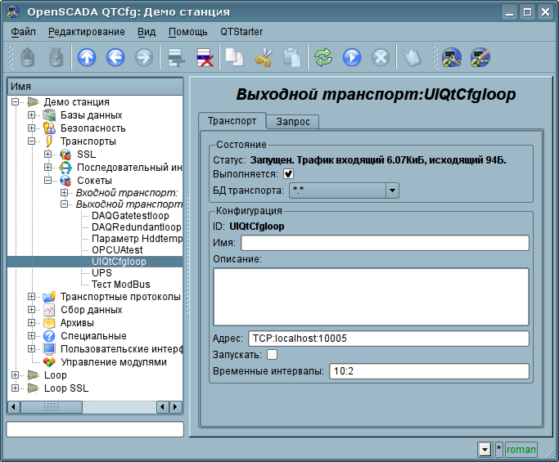The image size is (559, 462).
Task: Click the tree horizontal scrollbar thumb
Action: click(52, 406)
